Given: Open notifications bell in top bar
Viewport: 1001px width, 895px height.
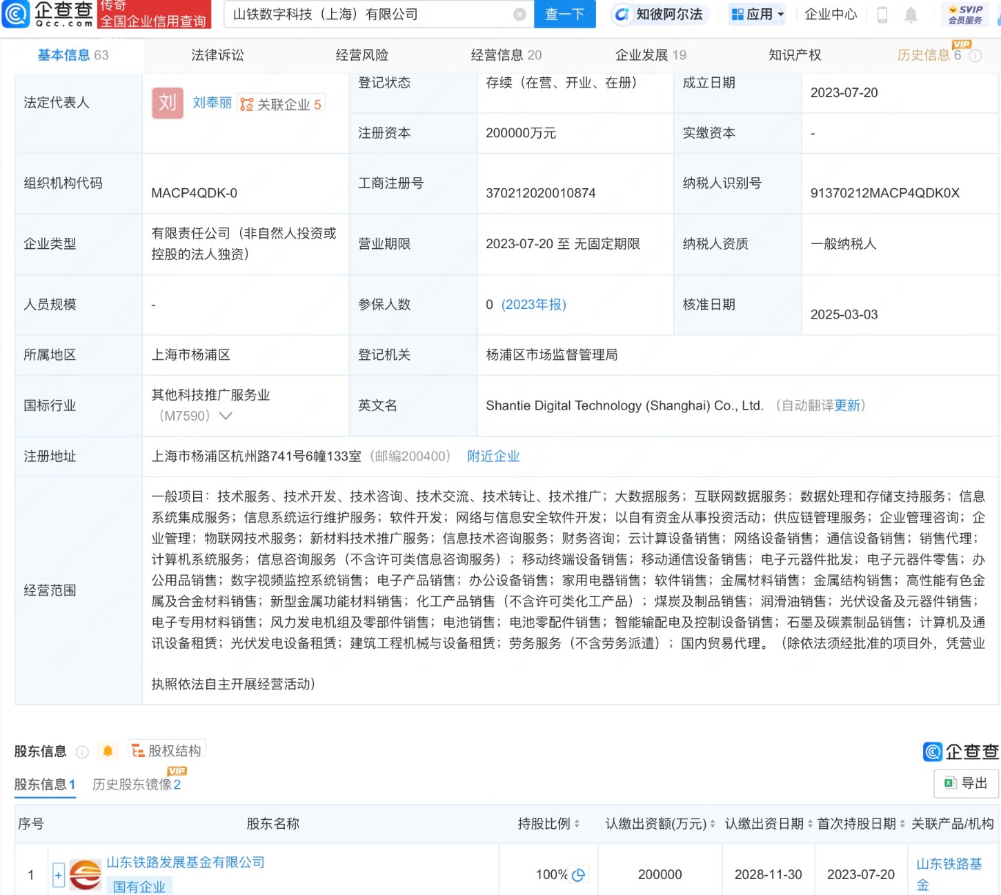Looking at the screenshot, I should point(911,14).
